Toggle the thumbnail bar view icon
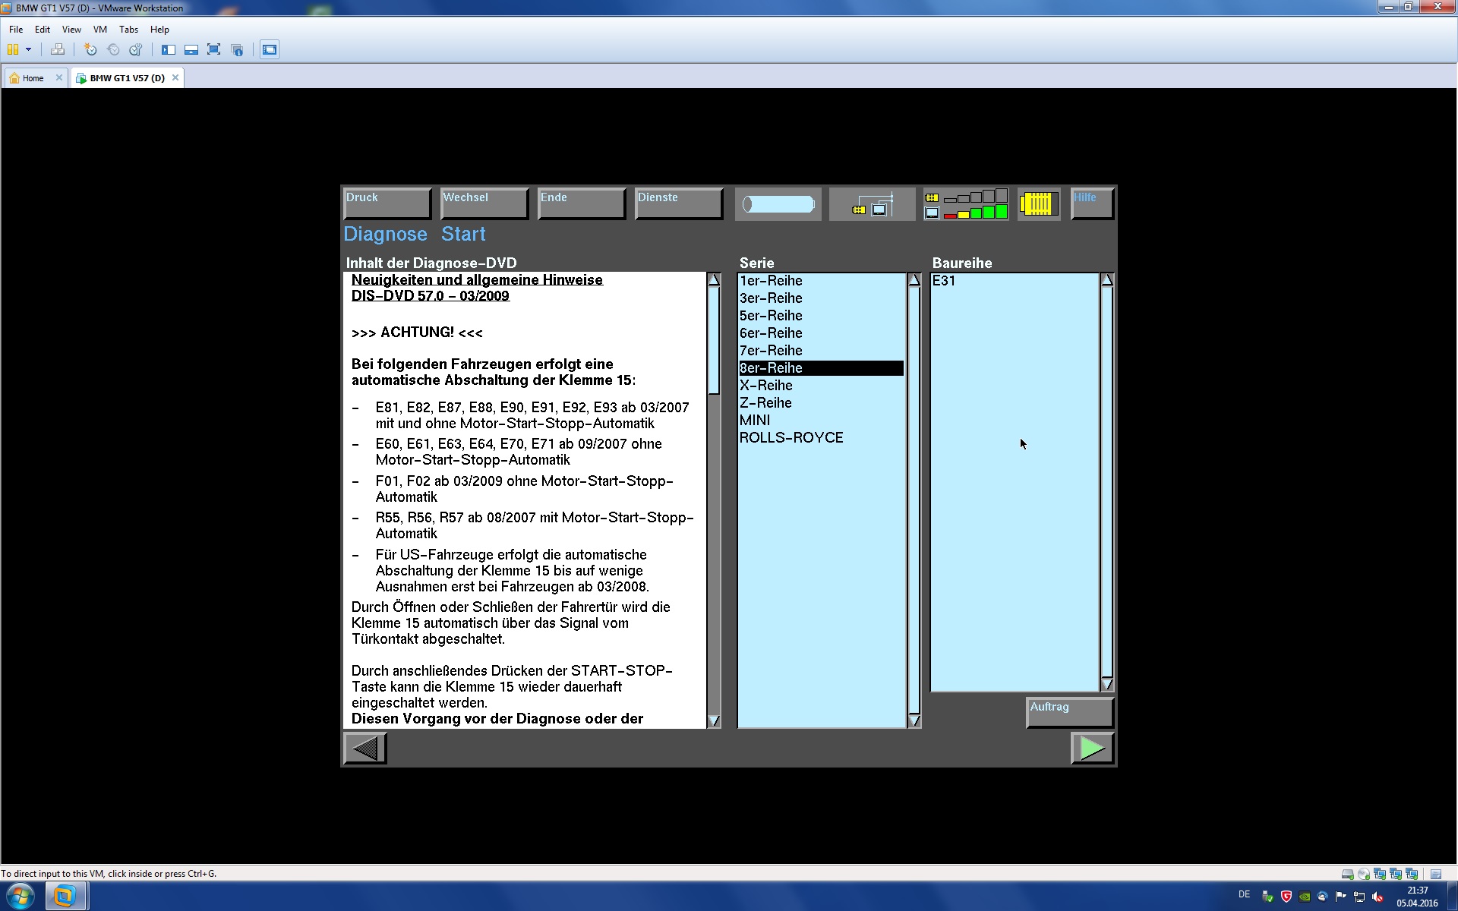 191,50
